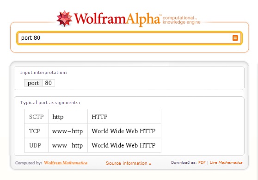Click the 'Download as:' label
The width and height of the screenshot is (258, 180).
tap(184, 162)
